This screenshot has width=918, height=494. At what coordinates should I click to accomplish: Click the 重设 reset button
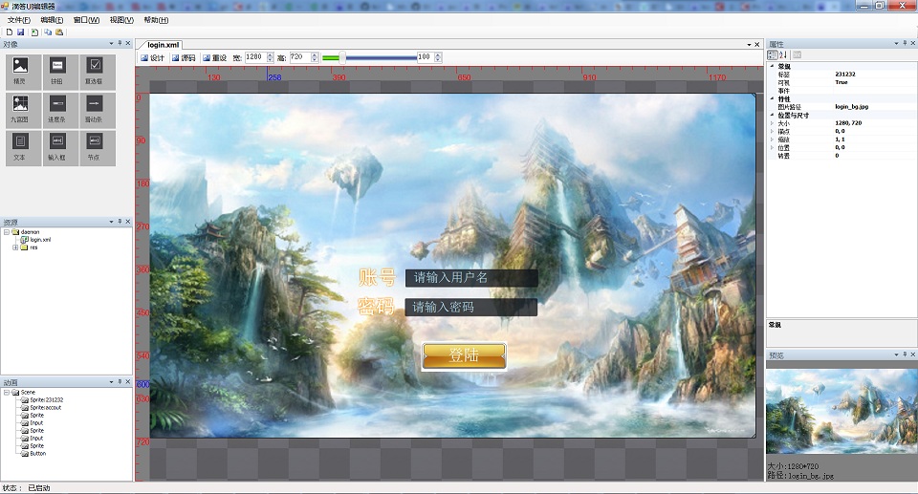coord(215,57)
